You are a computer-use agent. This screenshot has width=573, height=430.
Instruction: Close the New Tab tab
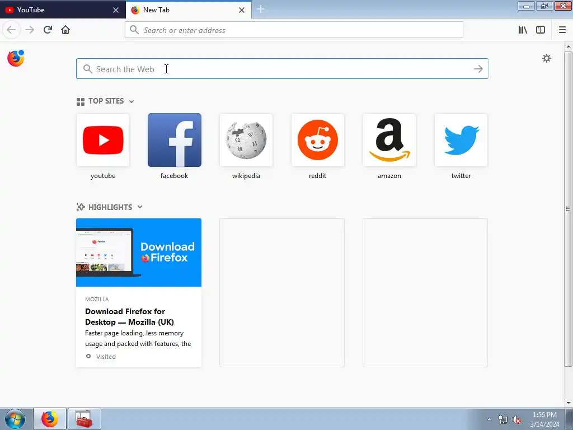point(242,10)
